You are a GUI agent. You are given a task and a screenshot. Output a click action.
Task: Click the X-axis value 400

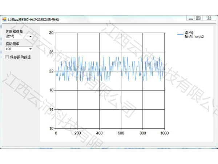pyautogui.click(x=99, y=133)
